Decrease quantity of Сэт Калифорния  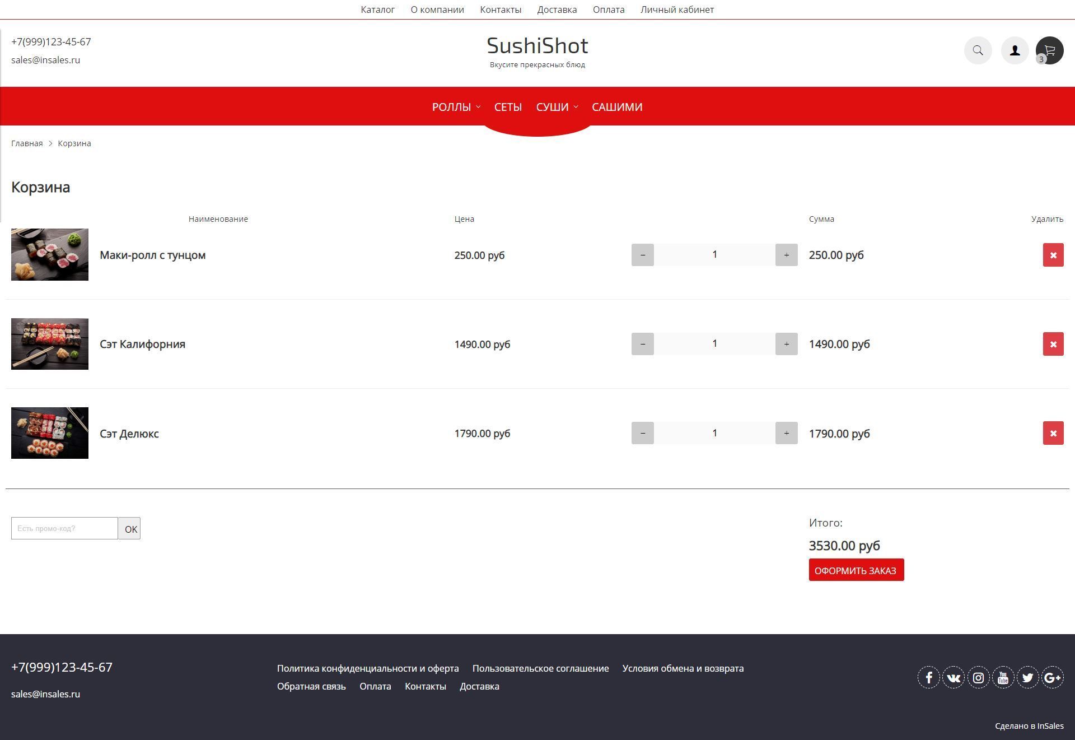click(643, 344)
